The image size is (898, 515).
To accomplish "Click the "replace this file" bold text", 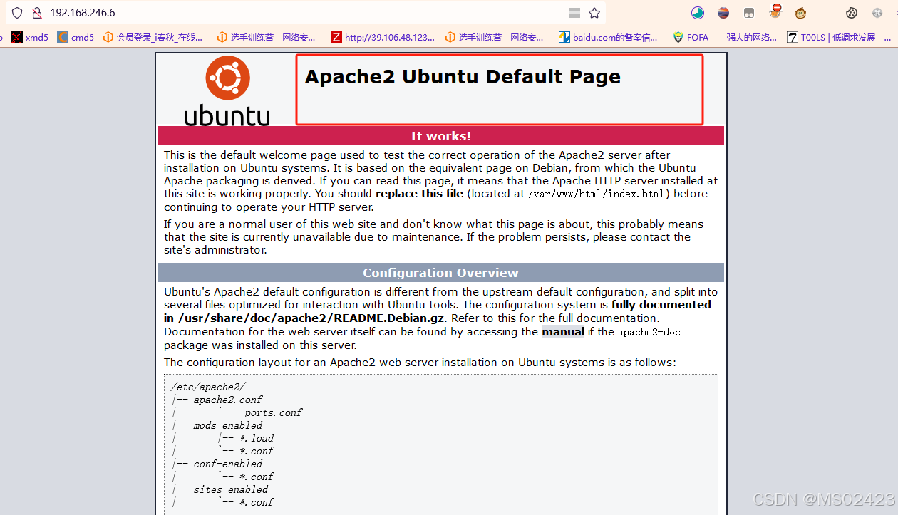I will tap(419, 194).
